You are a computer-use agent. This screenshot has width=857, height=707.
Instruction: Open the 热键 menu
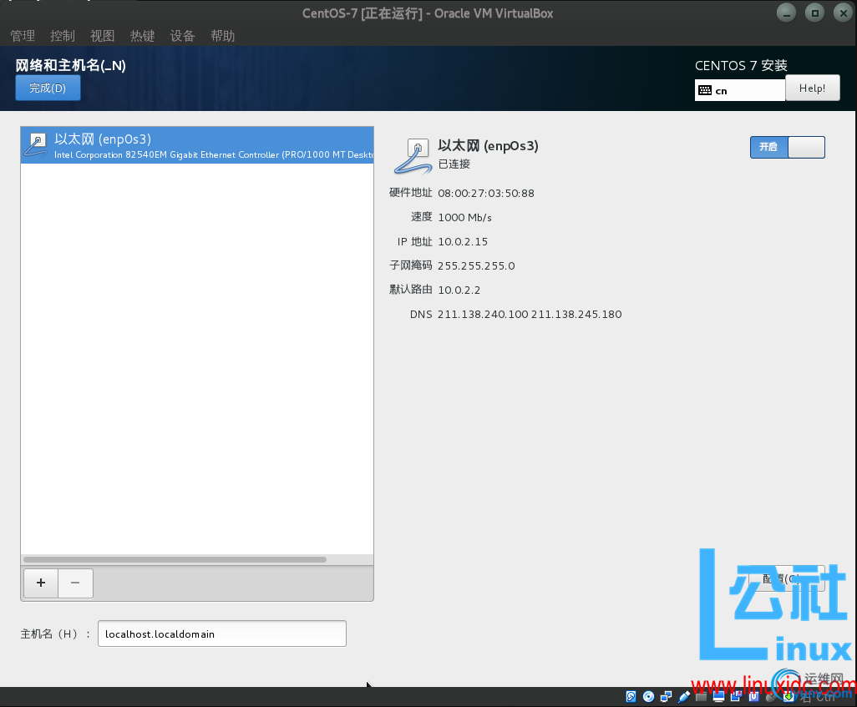tap(142, 36)
